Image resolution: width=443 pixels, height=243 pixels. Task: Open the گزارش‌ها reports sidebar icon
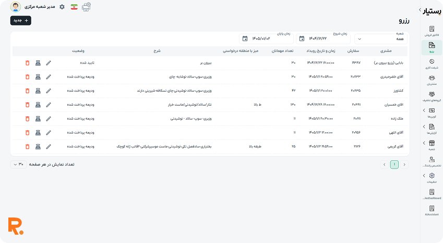[432, 126]
